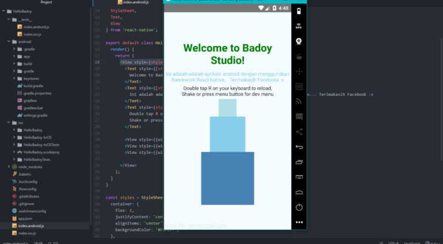Collapse the android folder in tree

point(10,41)
